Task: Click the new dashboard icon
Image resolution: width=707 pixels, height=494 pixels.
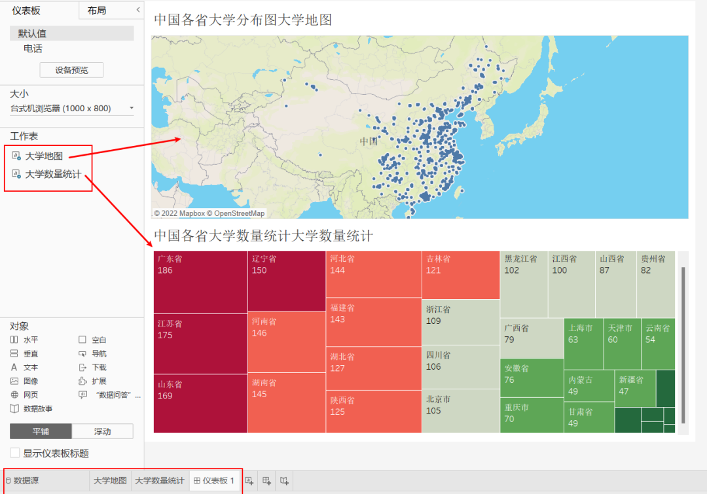Action: point(266,480)
